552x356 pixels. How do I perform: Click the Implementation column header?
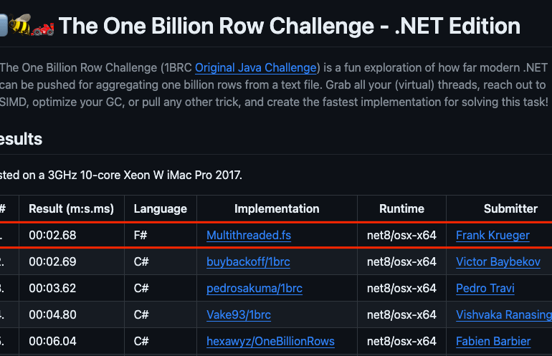(x=277, y=208)
